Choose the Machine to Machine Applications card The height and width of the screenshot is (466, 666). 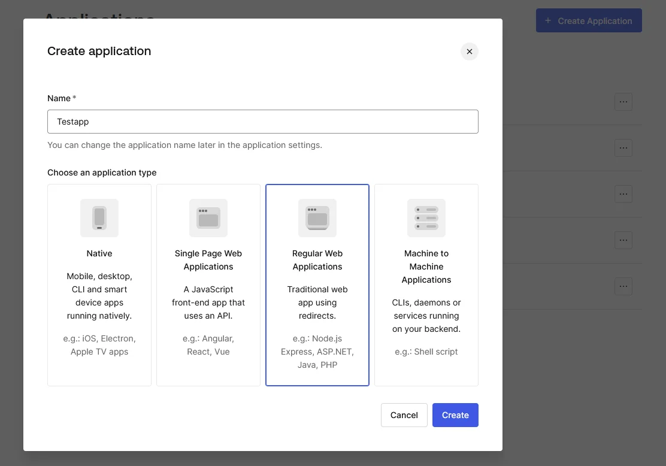pyautogui.click(x=426, y=285)
